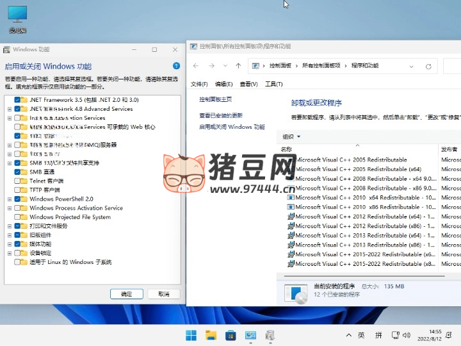Open File Explorer from the taskbar
Viewport: 461px width, 346px height.
[x=211, y=335]
